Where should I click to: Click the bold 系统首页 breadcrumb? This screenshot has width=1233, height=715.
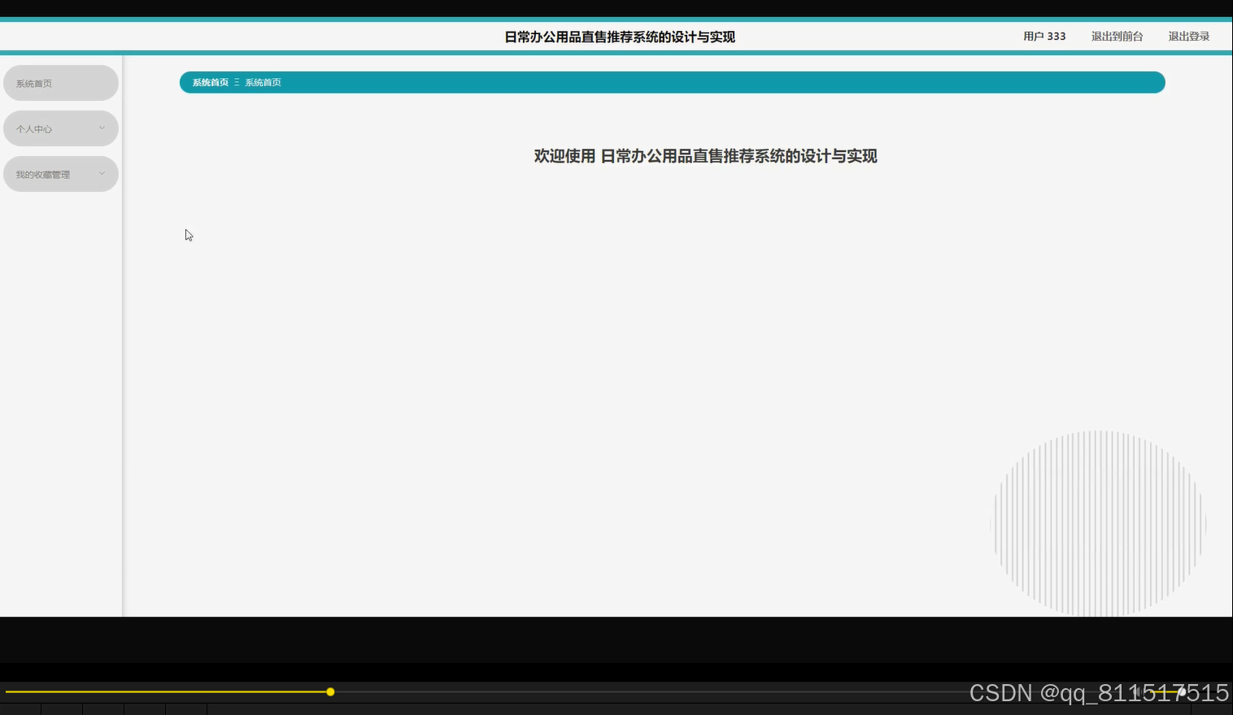coord(211,82)
